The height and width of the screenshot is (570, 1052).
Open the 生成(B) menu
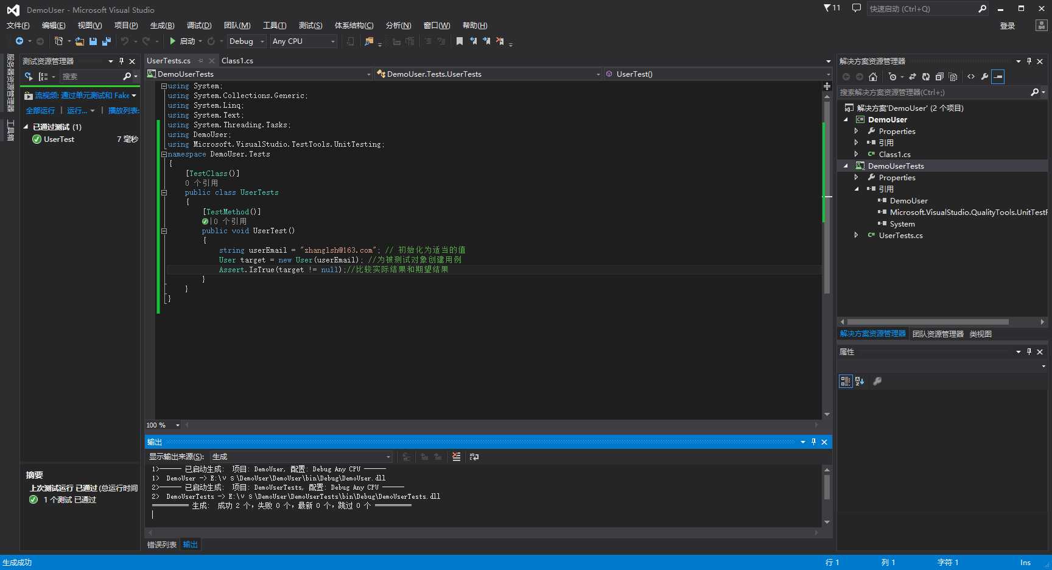pyautogui.click(x=162, y=26)
